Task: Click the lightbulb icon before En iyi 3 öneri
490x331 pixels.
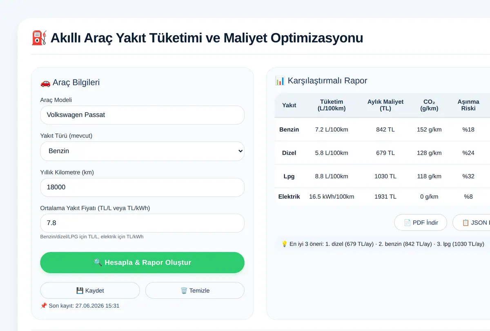Action: 285,244
